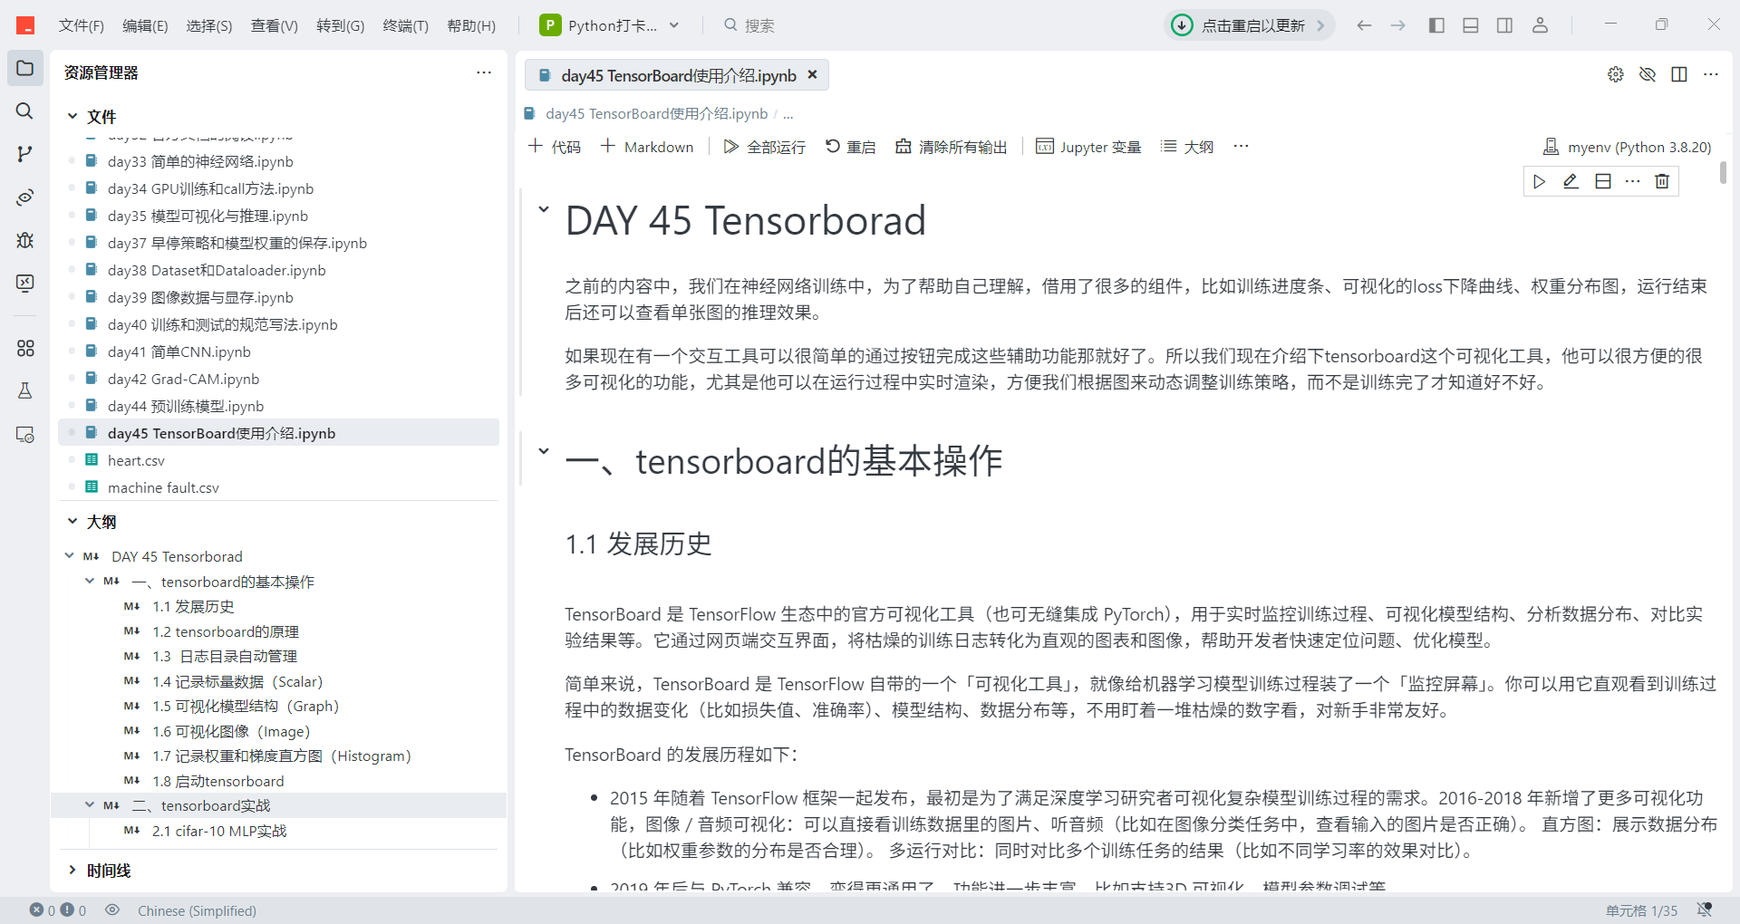Toggle the primary sidebar visibility
Viewport: 1740px width, 924px height.
click(1435, 24)
